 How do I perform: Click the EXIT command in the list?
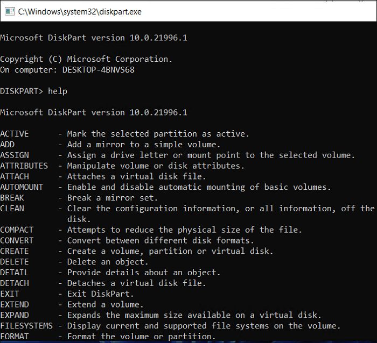(10, 294)
